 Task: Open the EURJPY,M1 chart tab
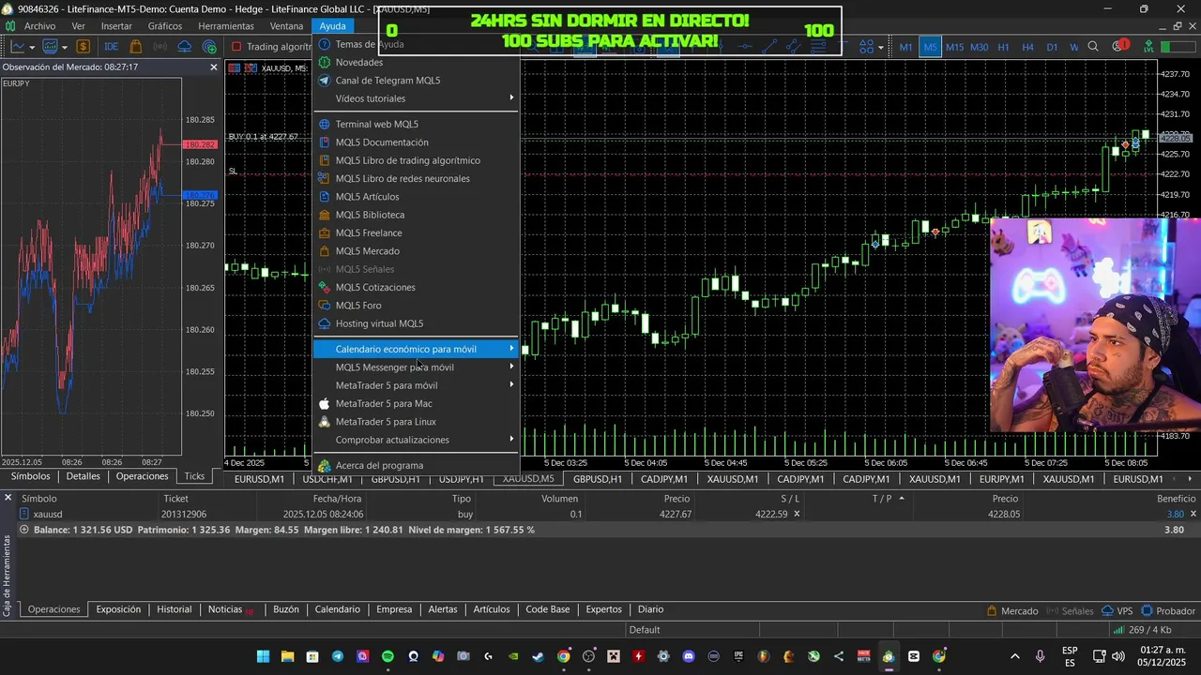(x=1001, y=479)
